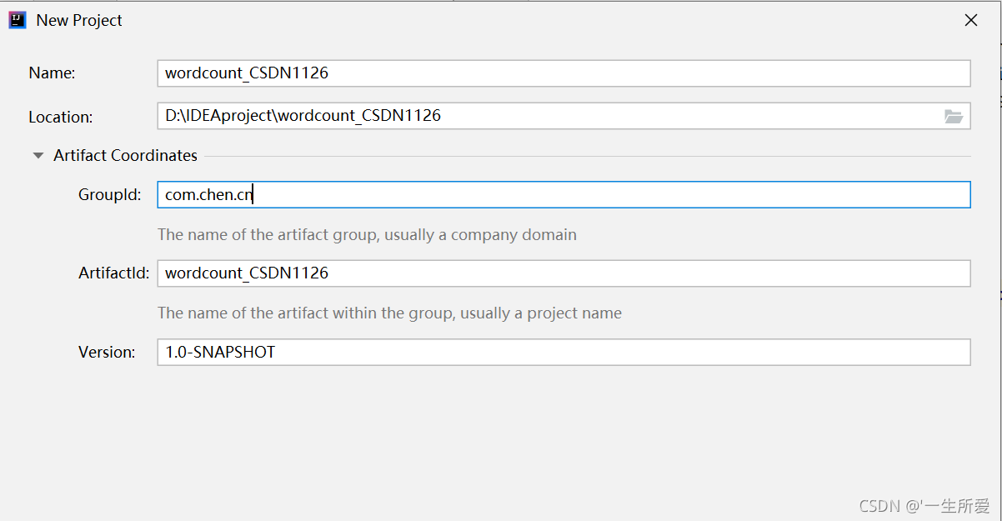Click the Location: label
The height and width of the screenshot is (521, 1002).
pos(61,117)
